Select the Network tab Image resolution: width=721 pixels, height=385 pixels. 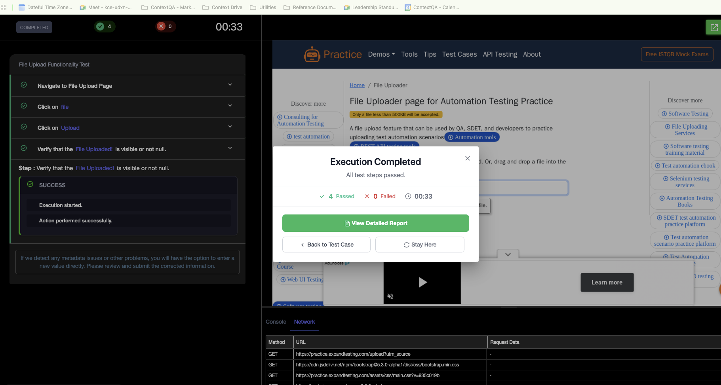[304, 322]
